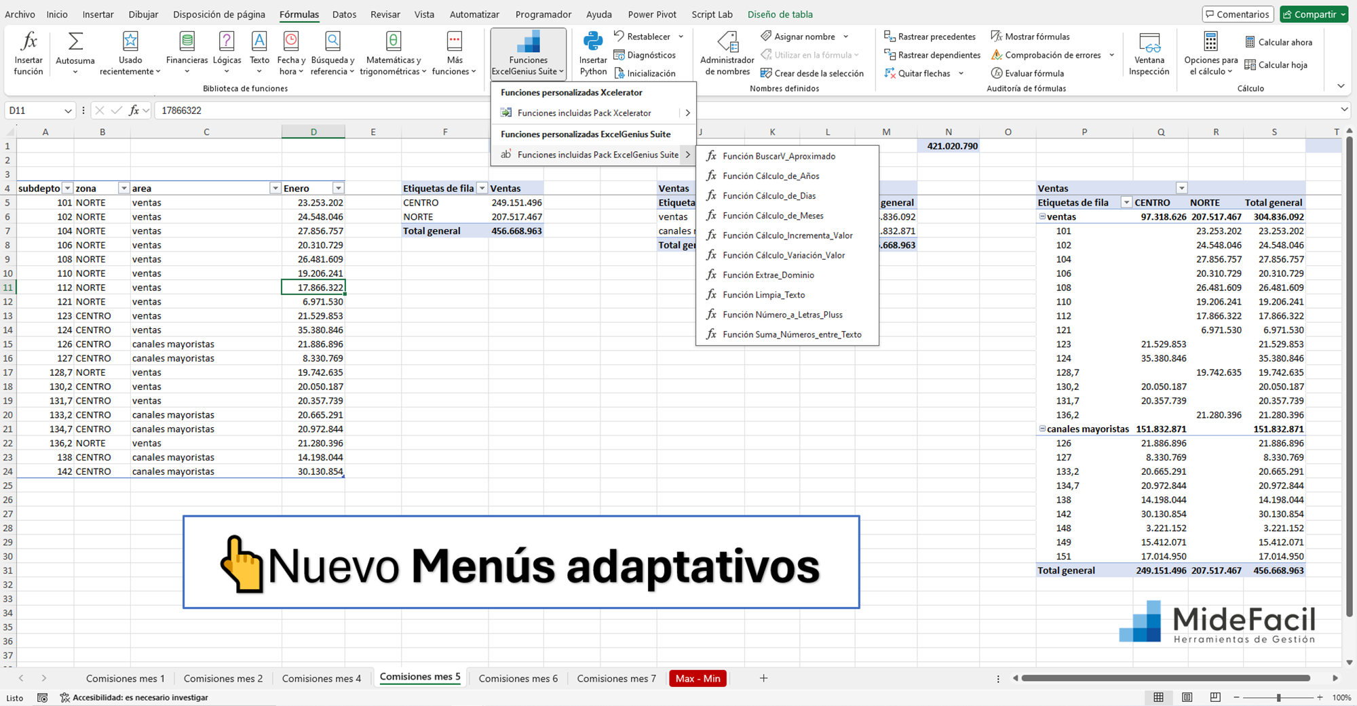
Task: Switch to Page Layout view in status bar
Action: [x=1187, y=698]
